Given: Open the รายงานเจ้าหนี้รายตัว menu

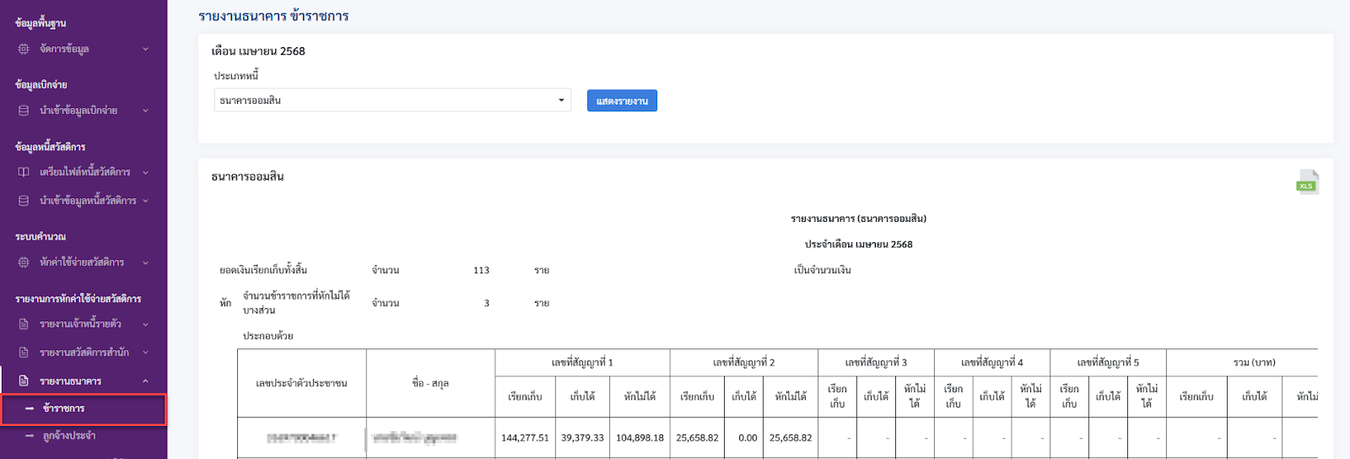Looking at the screenshot, I should (x=84, y=324).
